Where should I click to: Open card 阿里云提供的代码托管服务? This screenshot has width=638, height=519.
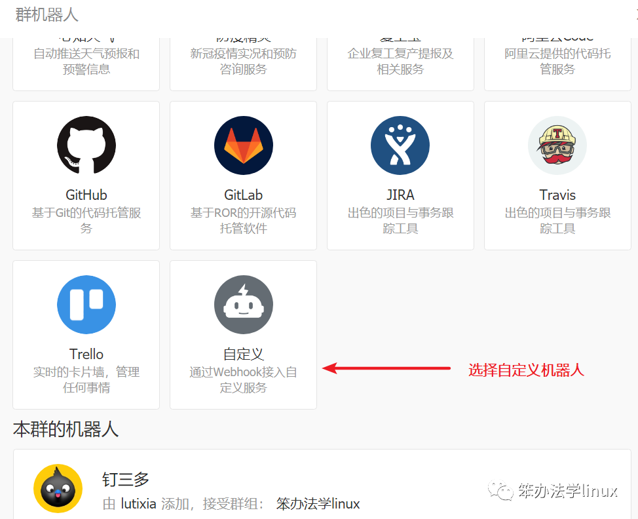pos(557,64)
